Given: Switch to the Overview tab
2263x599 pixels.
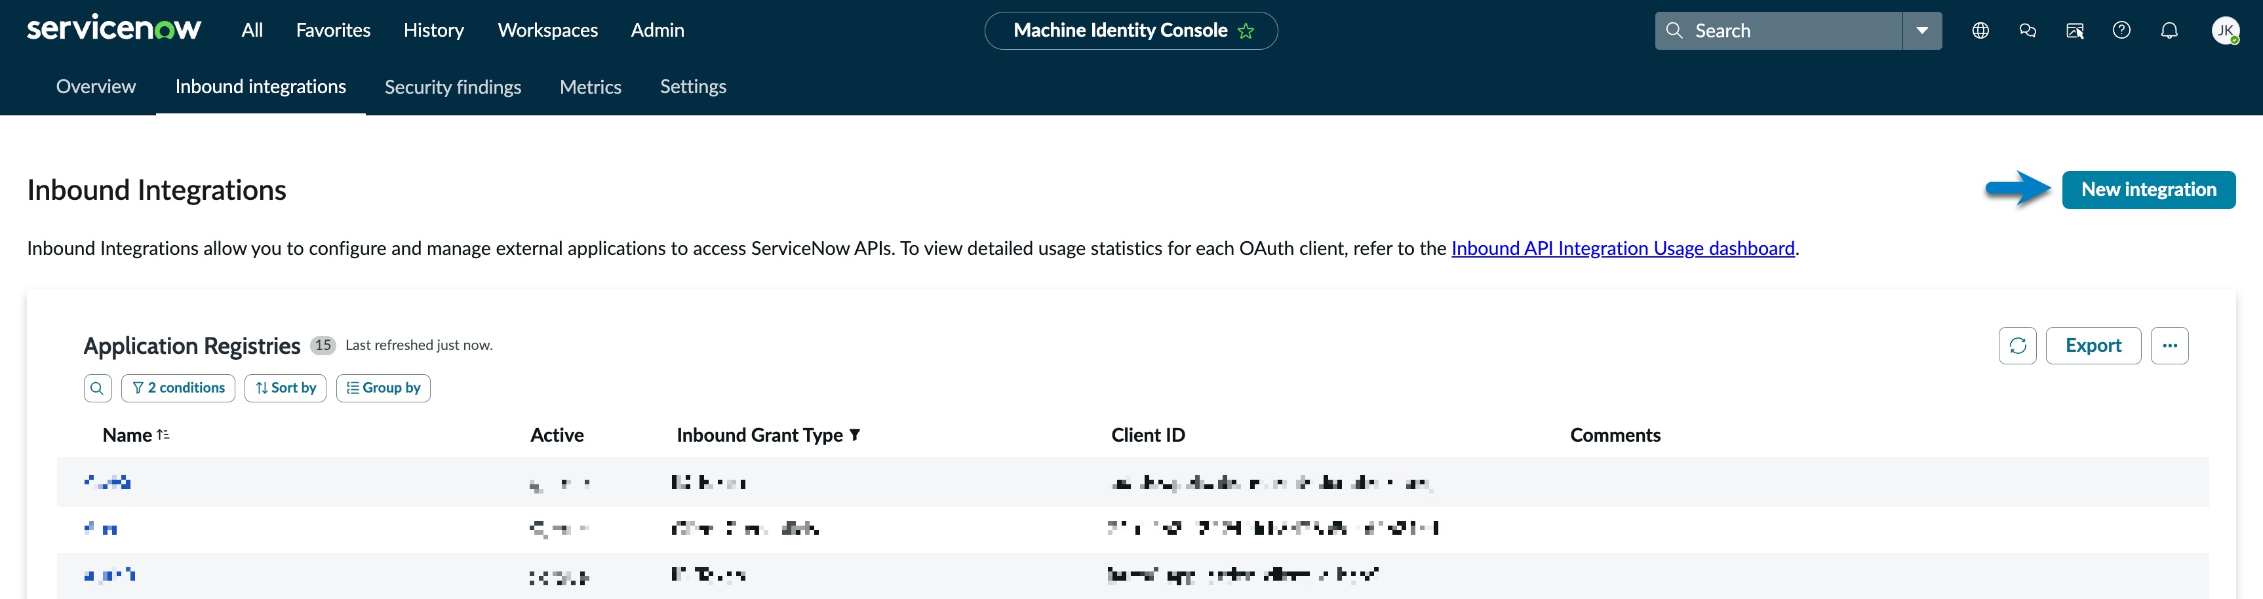Looking at the screenshot, I should (x=96, y=86).
